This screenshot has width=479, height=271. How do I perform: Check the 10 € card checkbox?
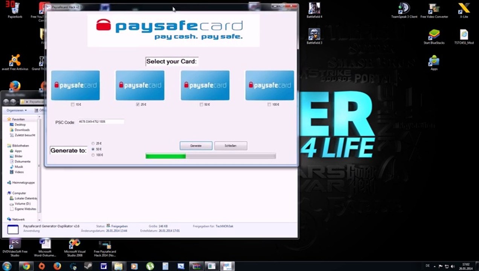click(73, 105)
